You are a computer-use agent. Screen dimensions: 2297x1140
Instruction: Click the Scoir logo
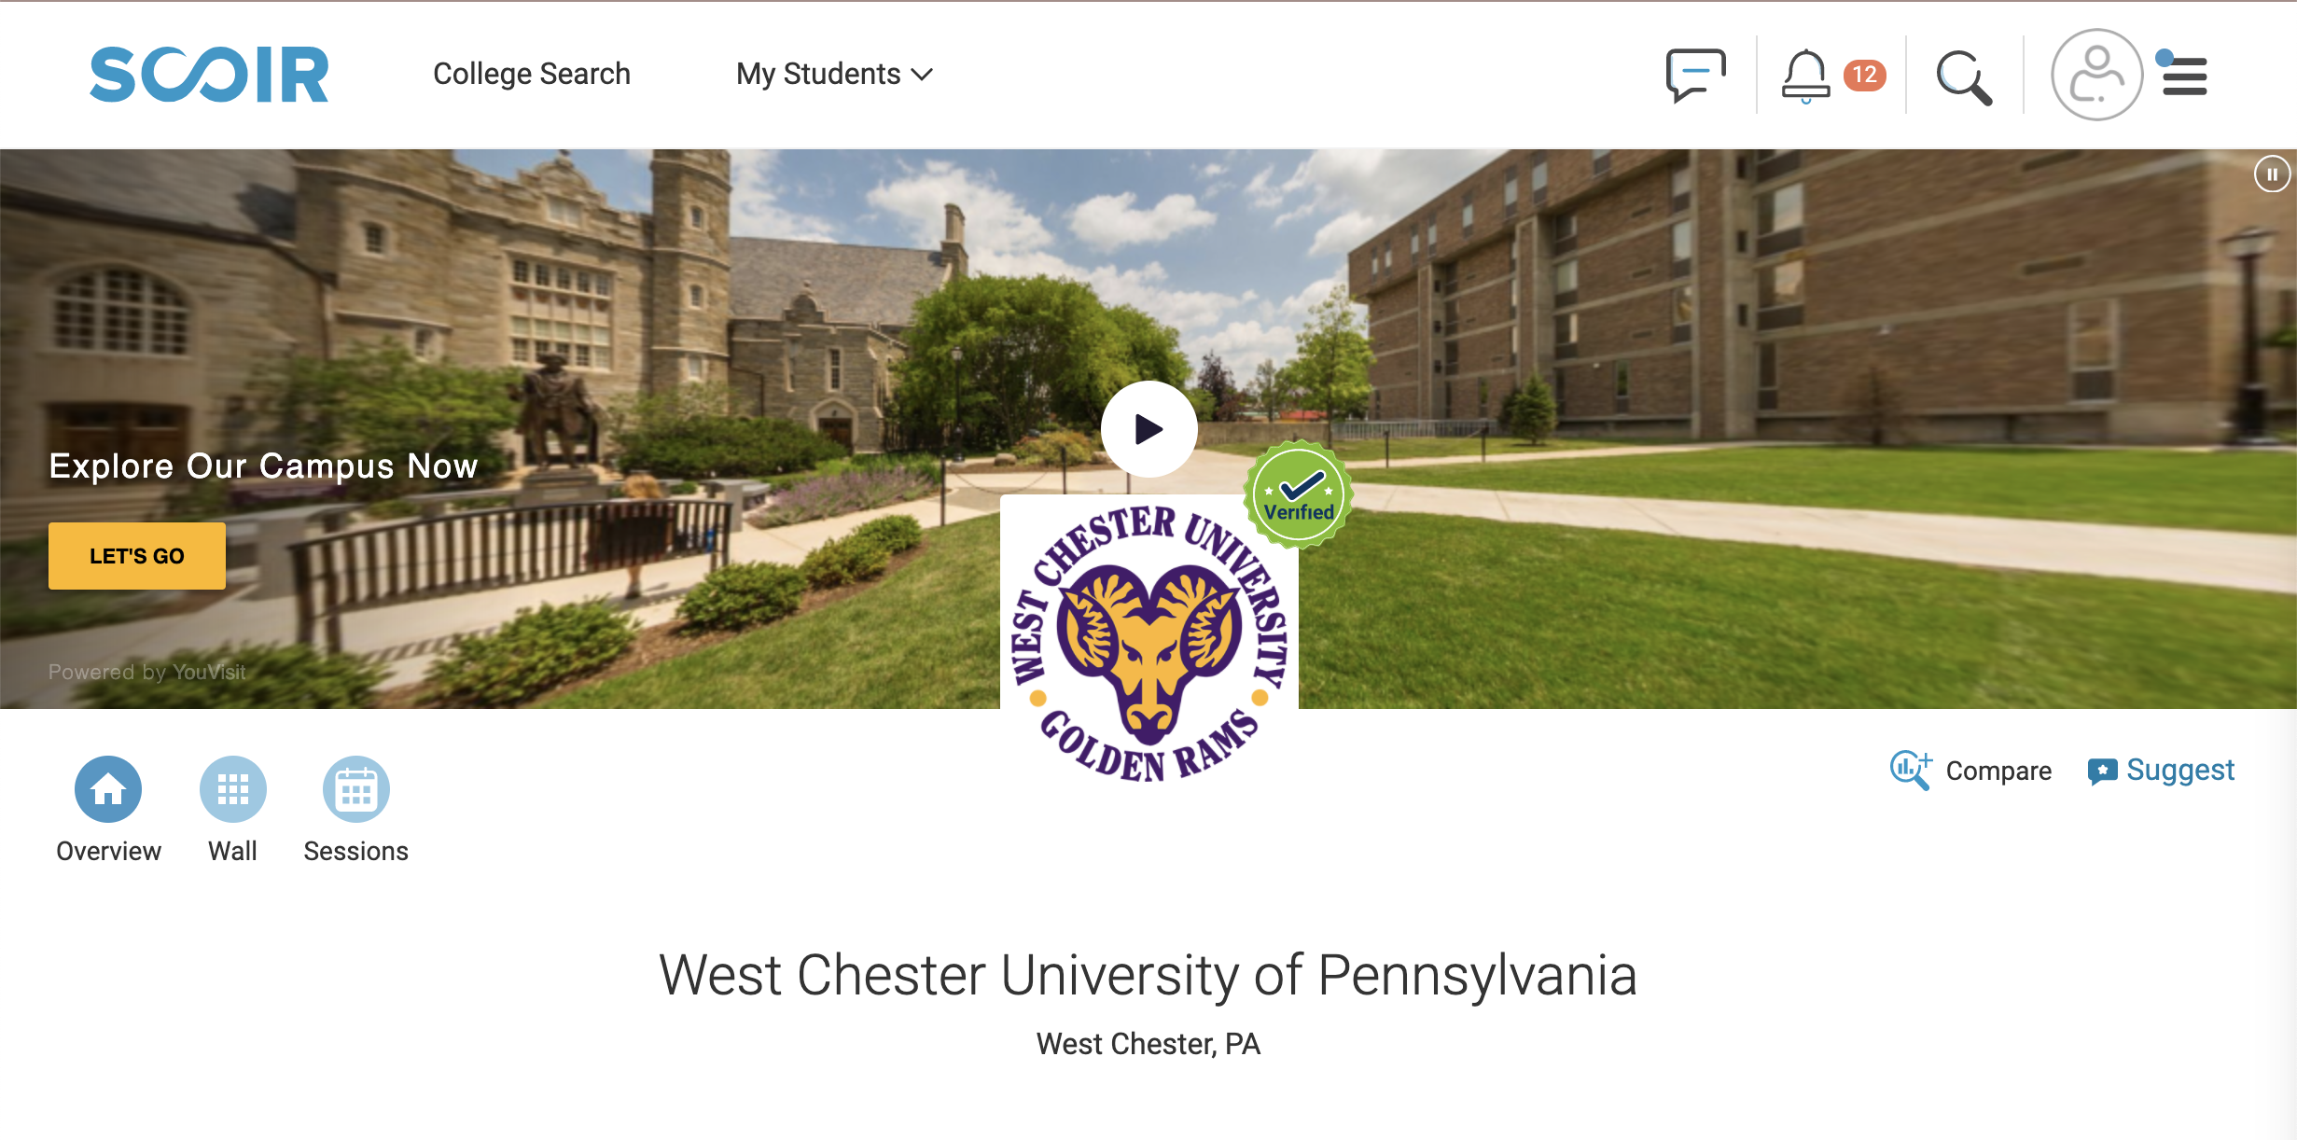coord(209,74)
